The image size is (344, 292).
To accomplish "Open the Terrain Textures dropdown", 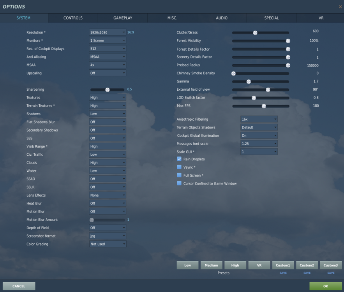I will point(108,106).
